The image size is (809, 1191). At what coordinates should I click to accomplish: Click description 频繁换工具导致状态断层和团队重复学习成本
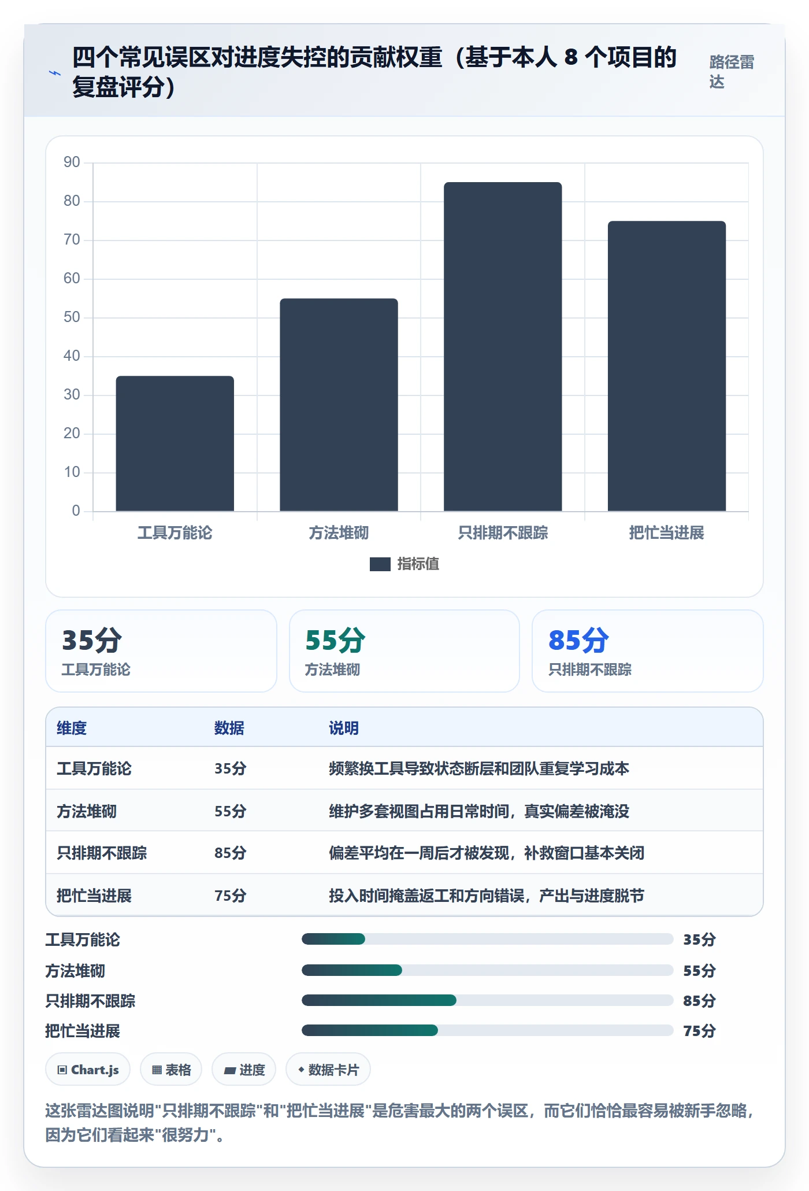pos(479,769)
